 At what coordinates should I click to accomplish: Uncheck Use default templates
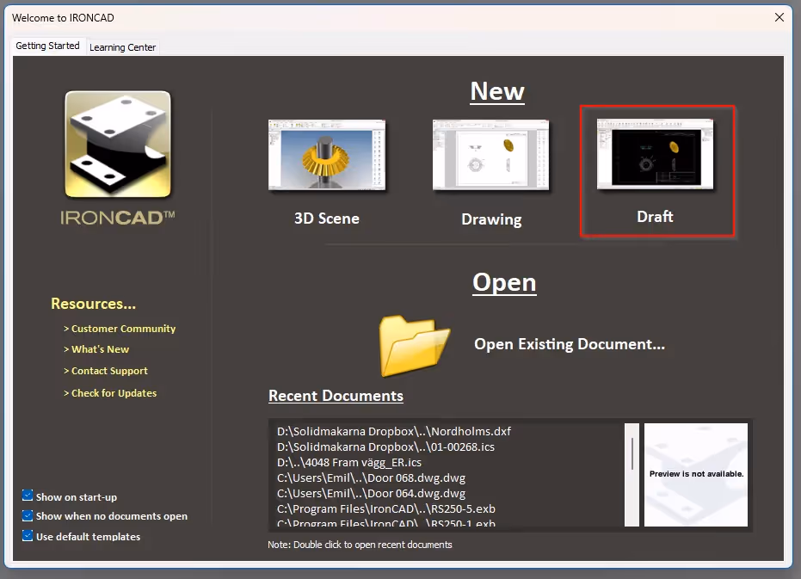coord(28,536)
